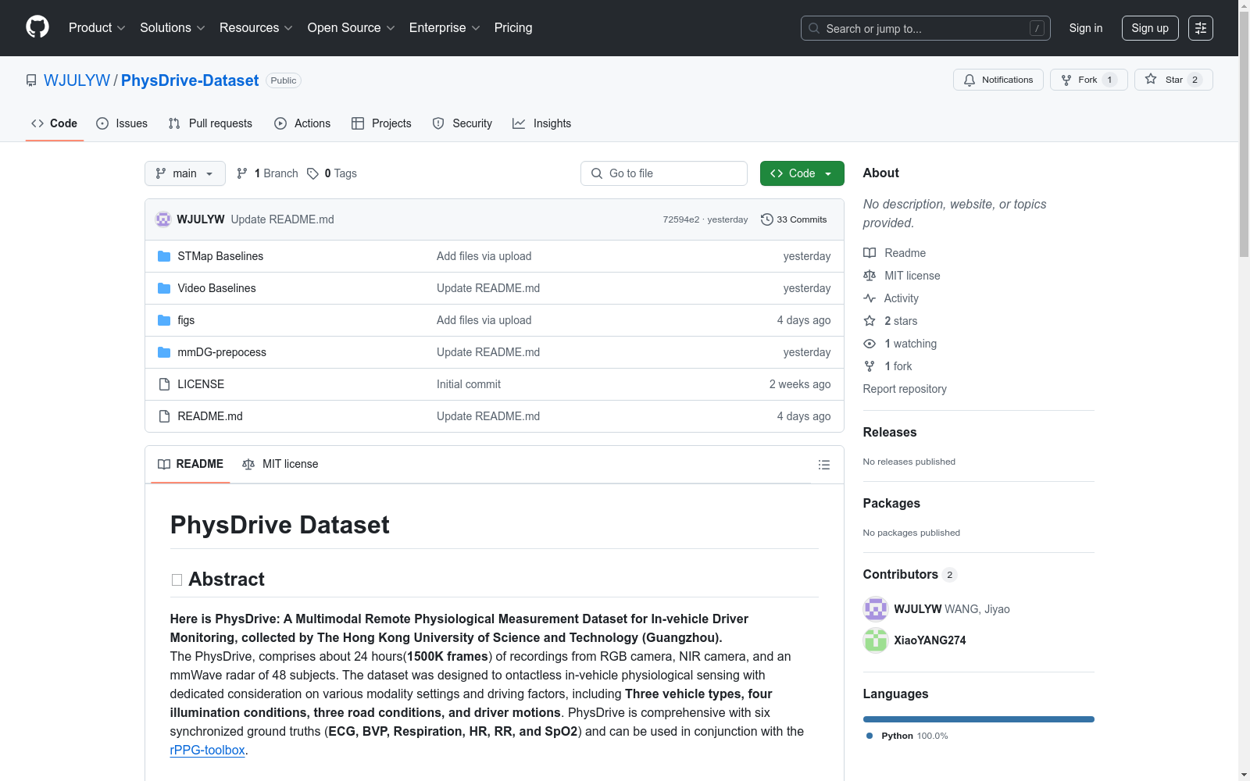Open the Security tab

(x=462, y=123)
